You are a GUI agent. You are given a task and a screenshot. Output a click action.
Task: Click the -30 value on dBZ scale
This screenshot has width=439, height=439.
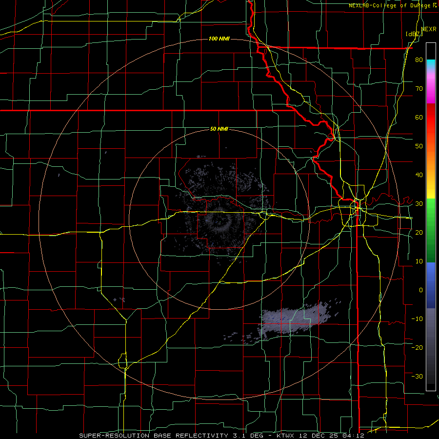[417, 376]
